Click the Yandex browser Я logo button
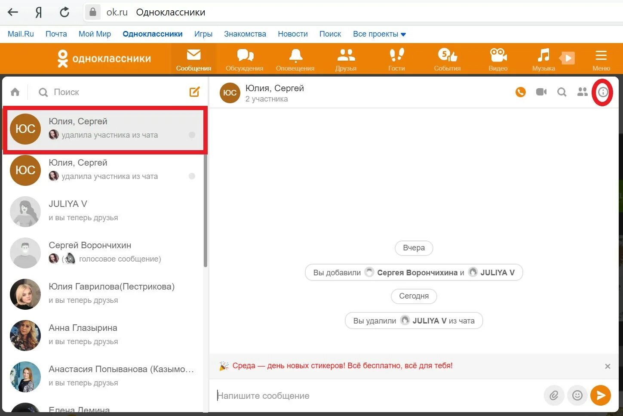The height and width of the screenshot is (416, 623). tap(39, 12)
